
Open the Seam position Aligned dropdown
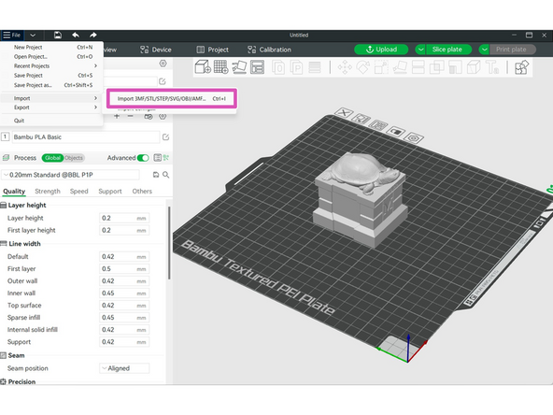point(124,368)
